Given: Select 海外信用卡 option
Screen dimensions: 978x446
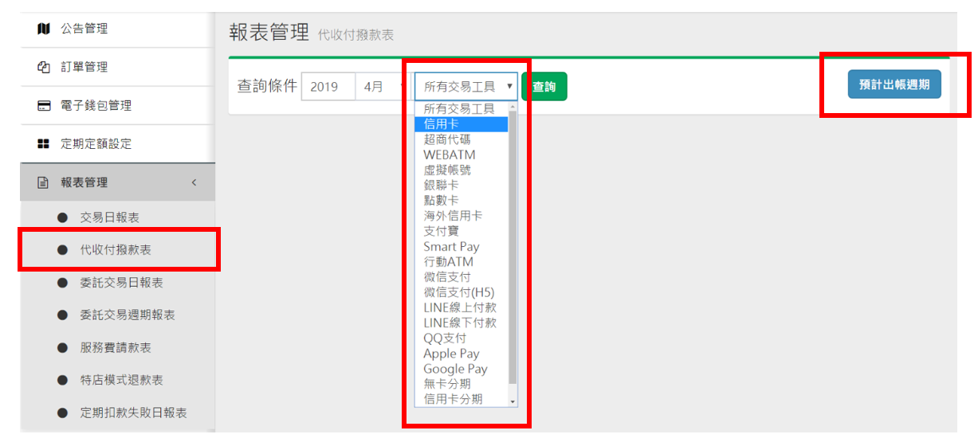Looking at the screenshot, I should coord(461,216).
